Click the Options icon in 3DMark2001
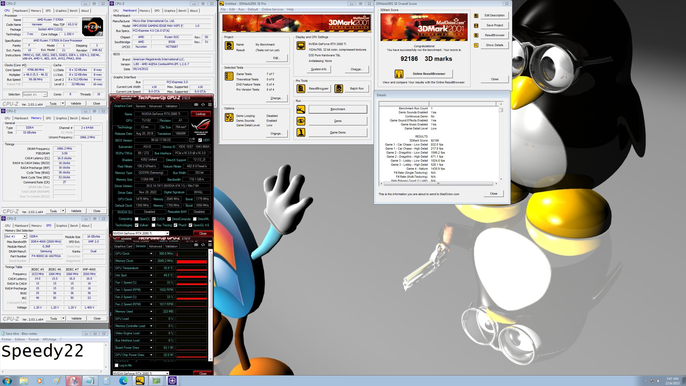Image resolution: width=686 pixels, height=386 pixels. point(229,117)
